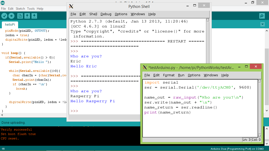Open Windows menu in Python Shell

[x=138, y=14]
